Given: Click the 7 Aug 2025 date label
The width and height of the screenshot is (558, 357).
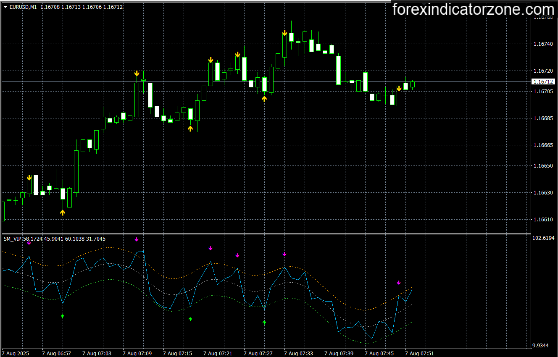Looking at the screenshot, I should click(16, 354).
